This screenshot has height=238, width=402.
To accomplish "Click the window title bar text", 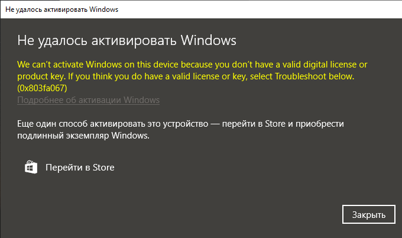I will (62, 9).
